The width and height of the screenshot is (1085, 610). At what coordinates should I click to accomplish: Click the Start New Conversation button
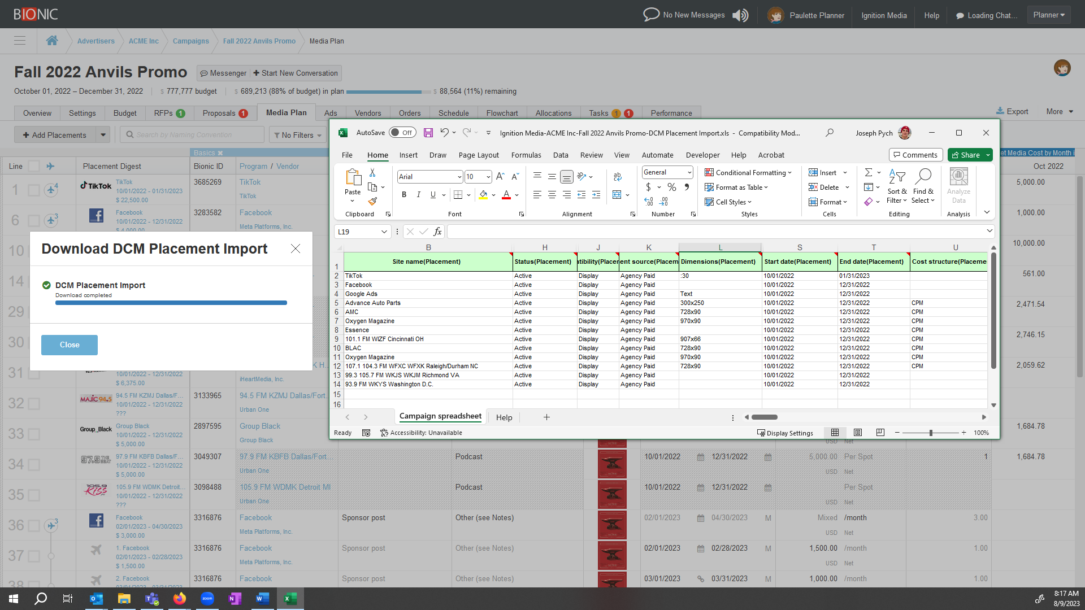[296, 73]
